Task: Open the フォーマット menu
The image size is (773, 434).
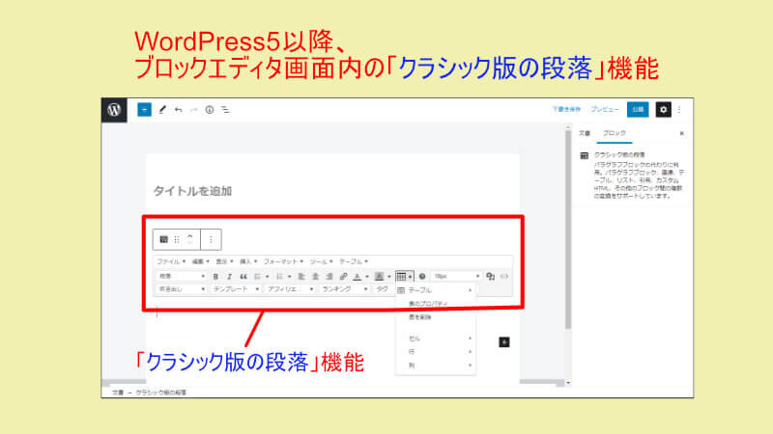Action: click(x=283, y=261)
